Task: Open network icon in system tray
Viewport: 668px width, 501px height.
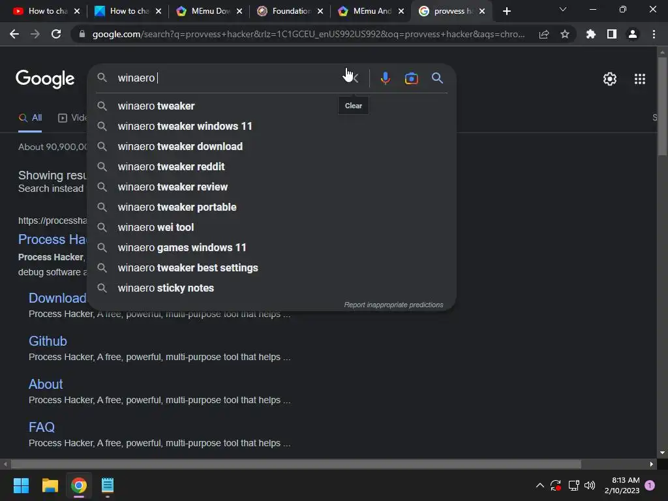Action: pyautogui.click(x=573, y=485)
